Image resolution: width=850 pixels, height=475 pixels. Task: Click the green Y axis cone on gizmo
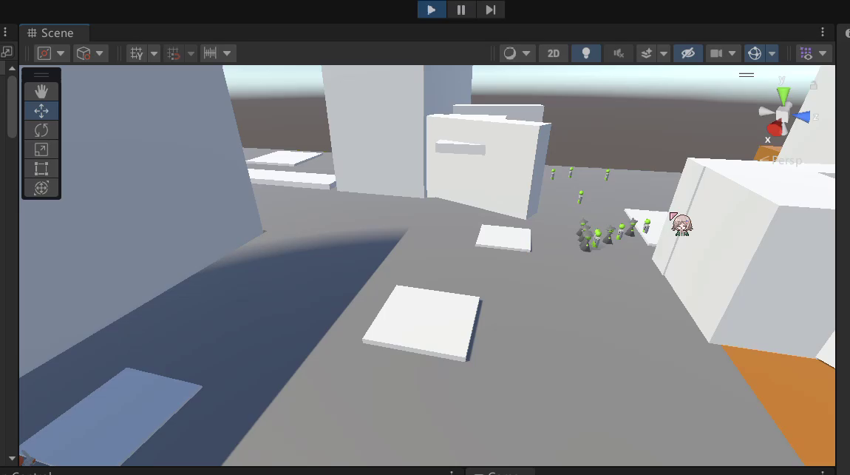tap(783, 95)
